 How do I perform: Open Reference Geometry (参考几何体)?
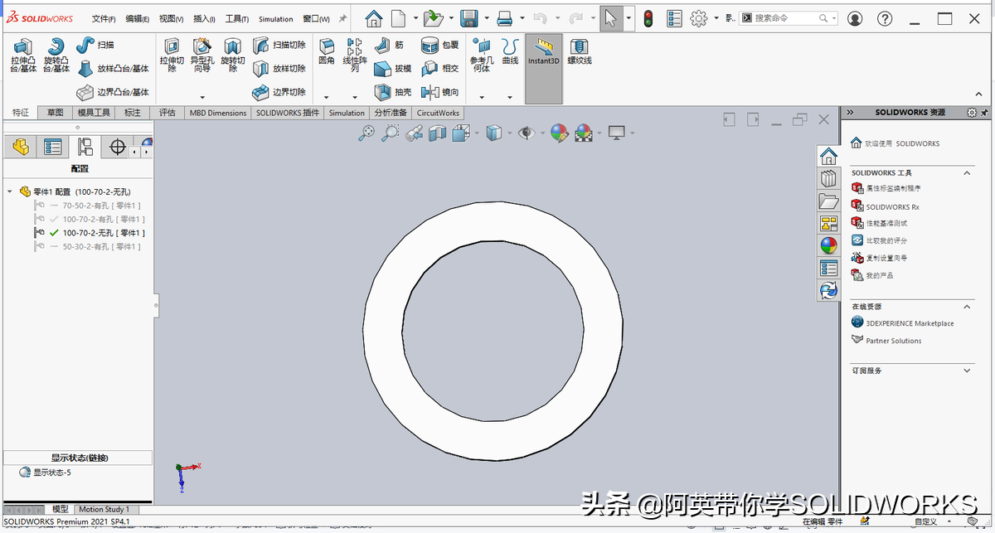(481, 55)
